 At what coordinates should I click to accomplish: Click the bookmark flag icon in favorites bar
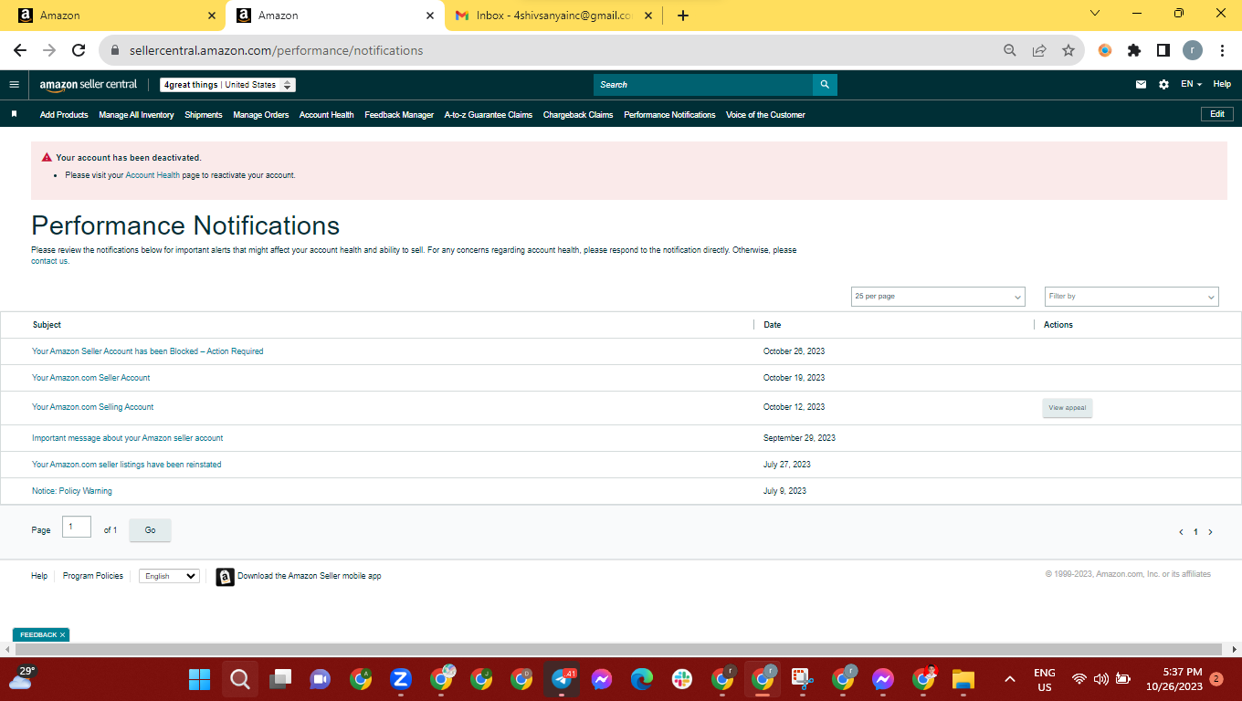[14, 114]
